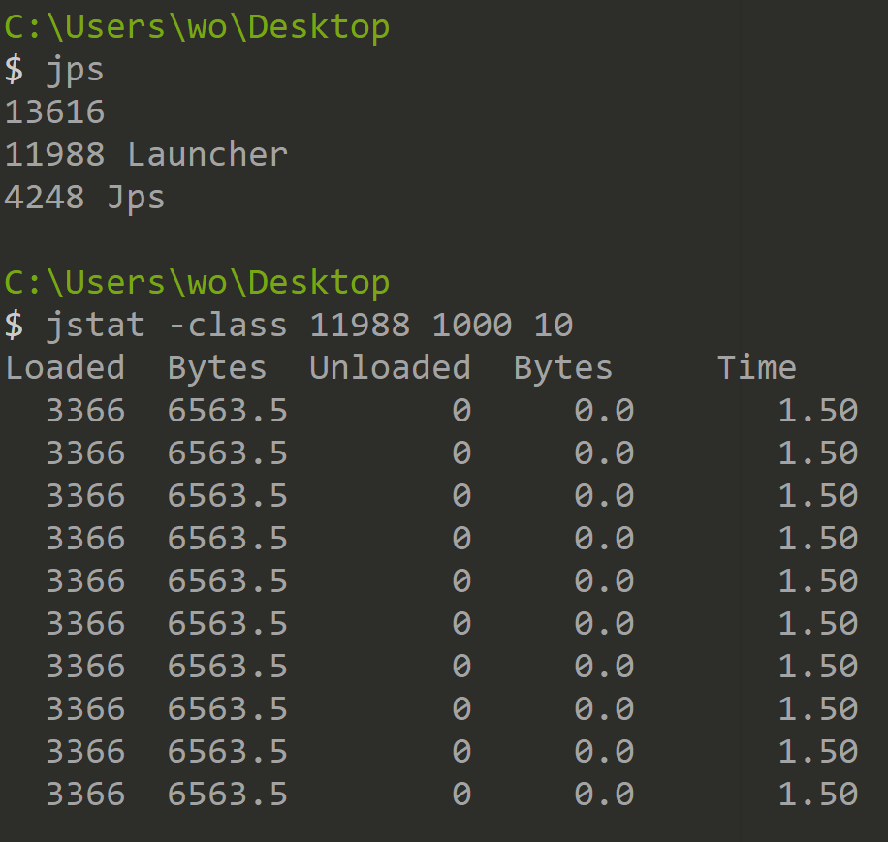Click the 4248 Jps process line
Viewport: 888px width, 842px height.
pyautogui.click(x=85, y=198)
